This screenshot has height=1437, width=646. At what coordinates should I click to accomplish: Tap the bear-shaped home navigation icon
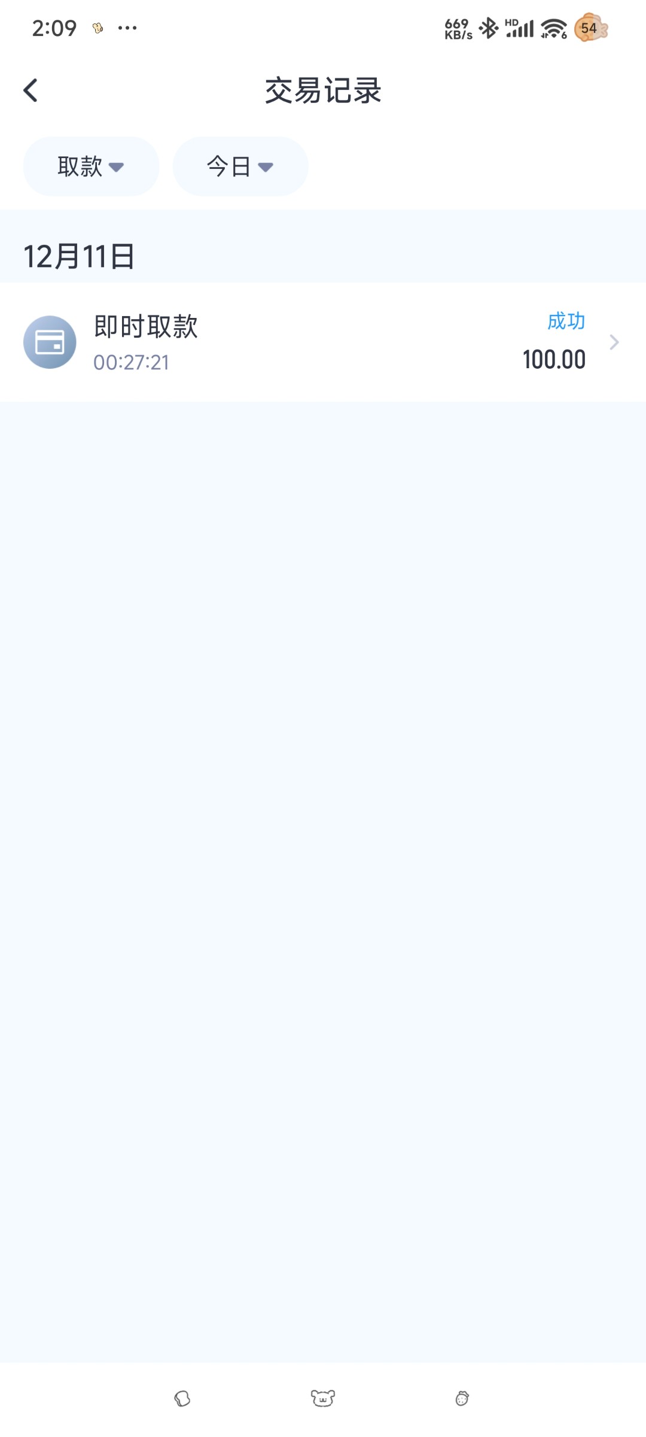pyautogui.click(x=323, y=1398)
